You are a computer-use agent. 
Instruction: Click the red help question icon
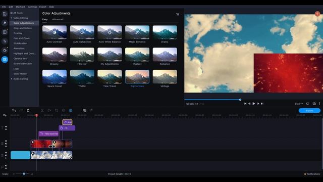pos(317,14)
